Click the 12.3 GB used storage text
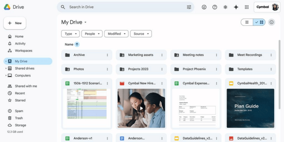The image size is (284, 142). 15,132
